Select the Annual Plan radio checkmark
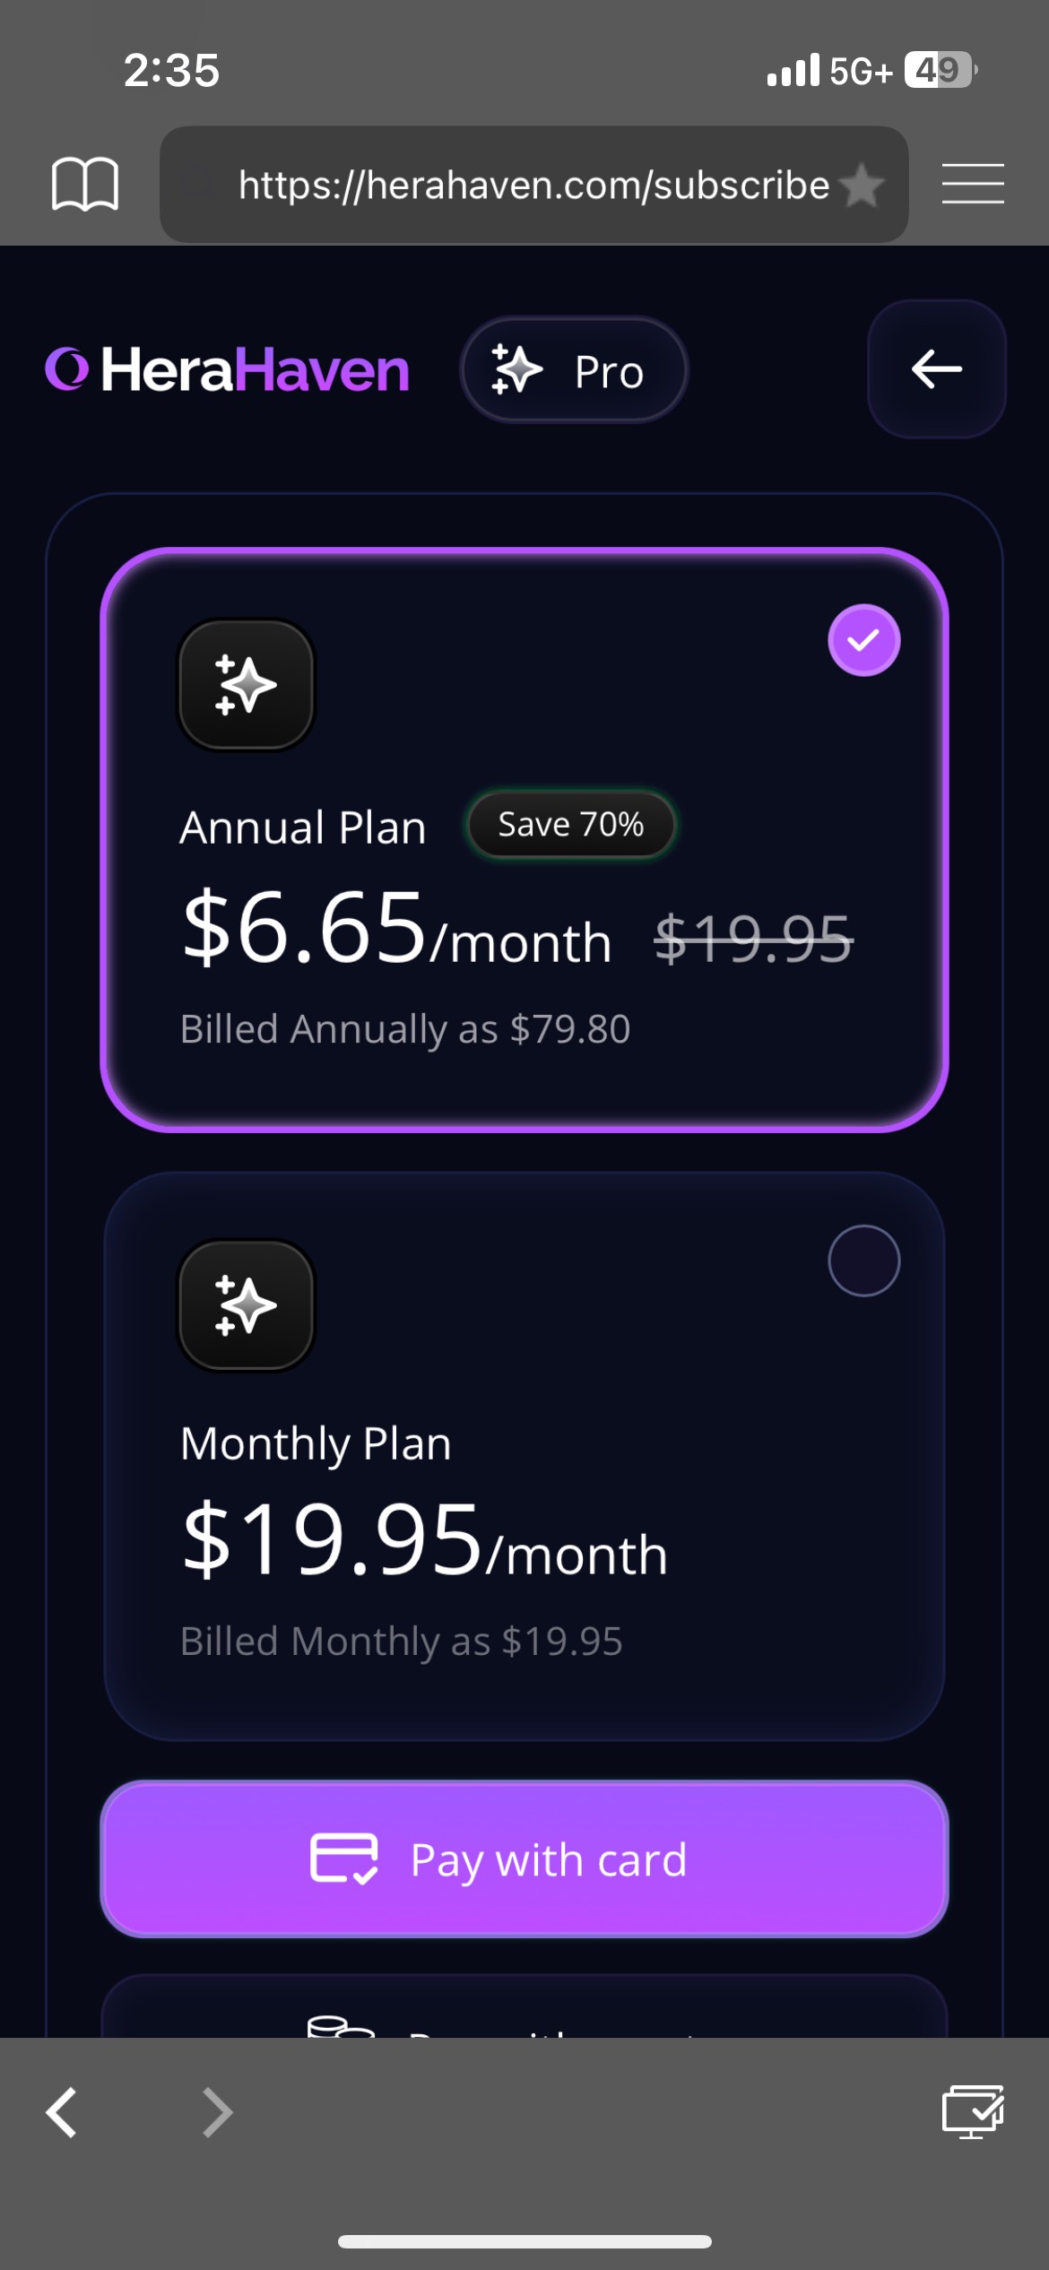This screenshot has height=2270, width=1049. (863, 640)
